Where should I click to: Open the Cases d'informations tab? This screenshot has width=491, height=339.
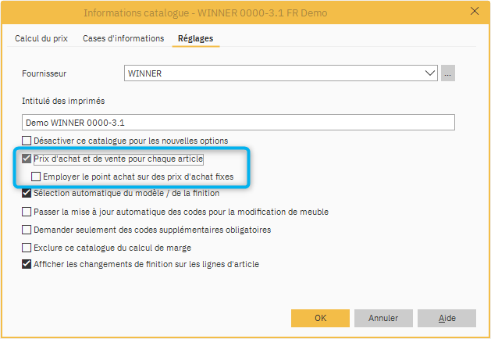coord(123,38)
